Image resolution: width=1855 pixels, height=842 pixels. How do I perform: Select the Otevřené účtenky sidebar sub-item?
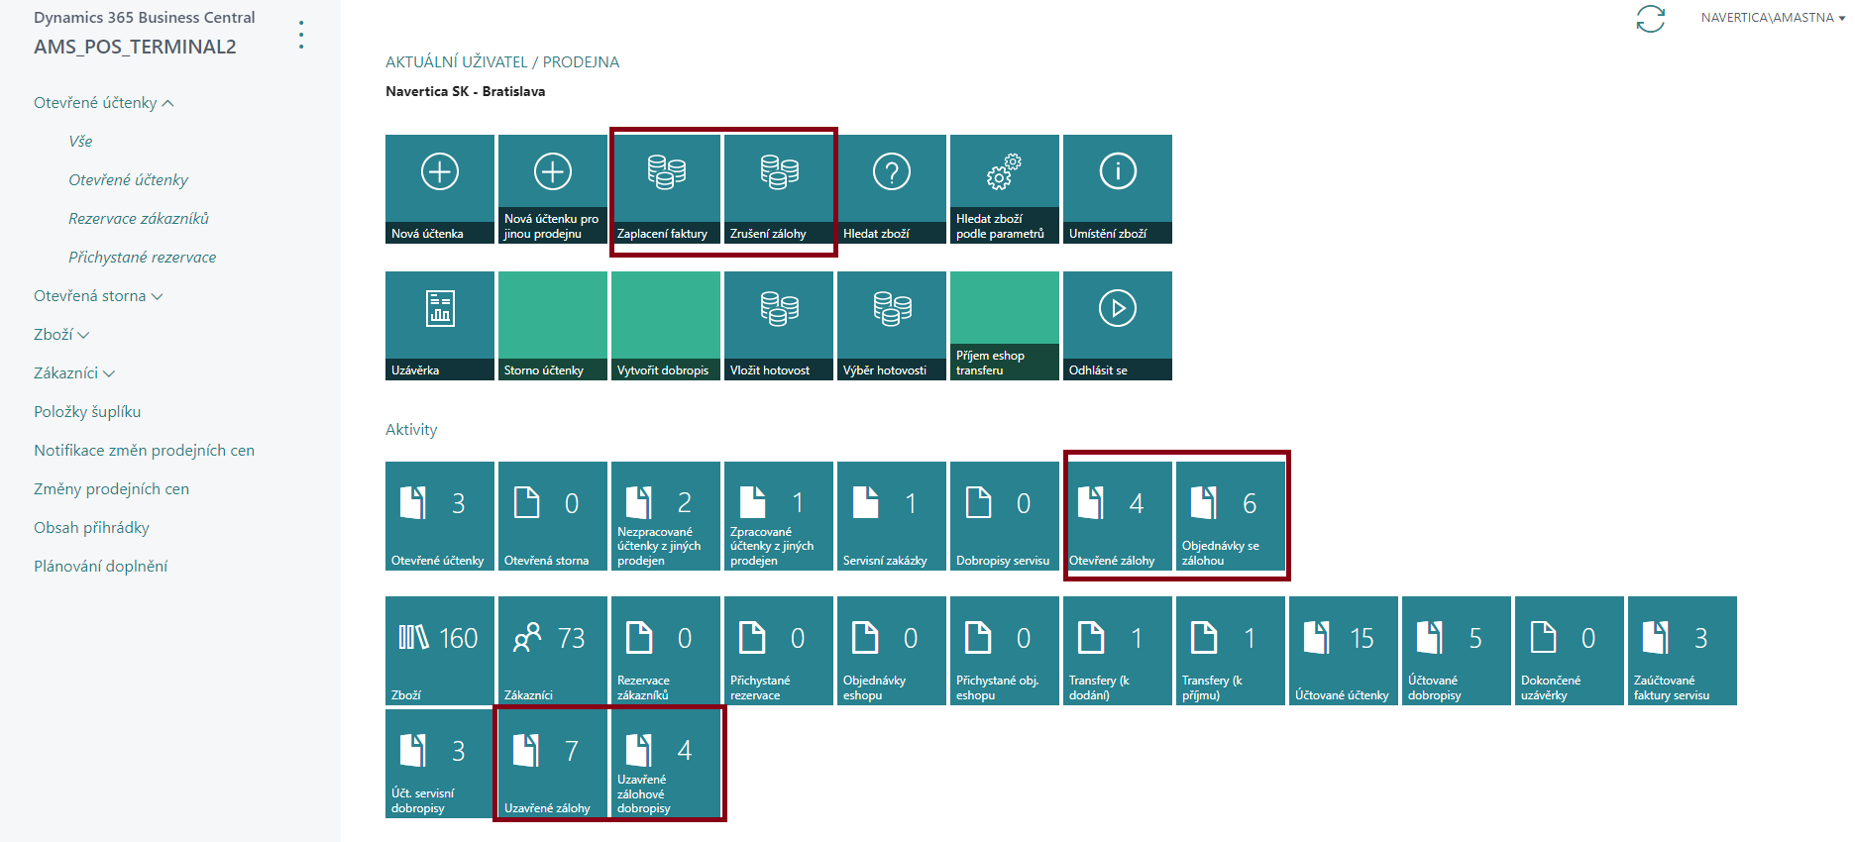pos(128,180)
